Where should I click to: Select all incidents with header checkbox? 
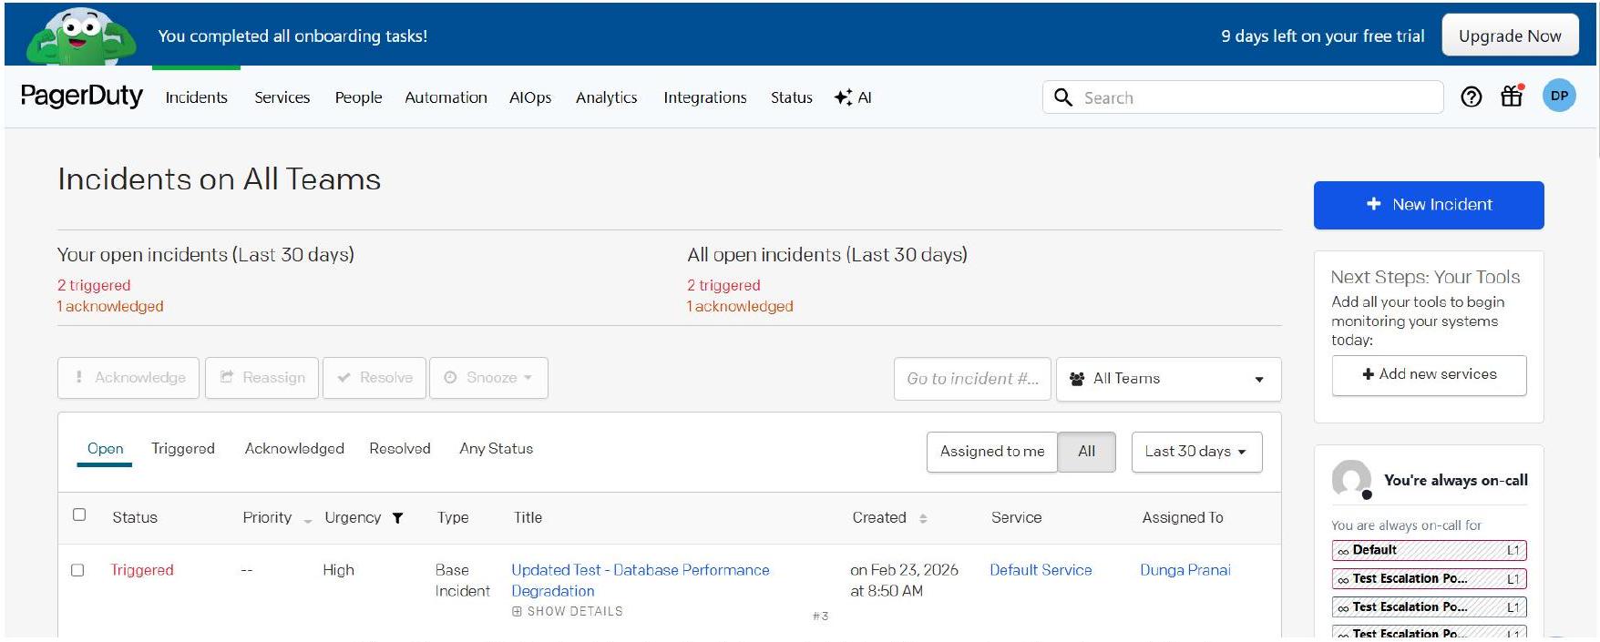(x=79, y=515)
